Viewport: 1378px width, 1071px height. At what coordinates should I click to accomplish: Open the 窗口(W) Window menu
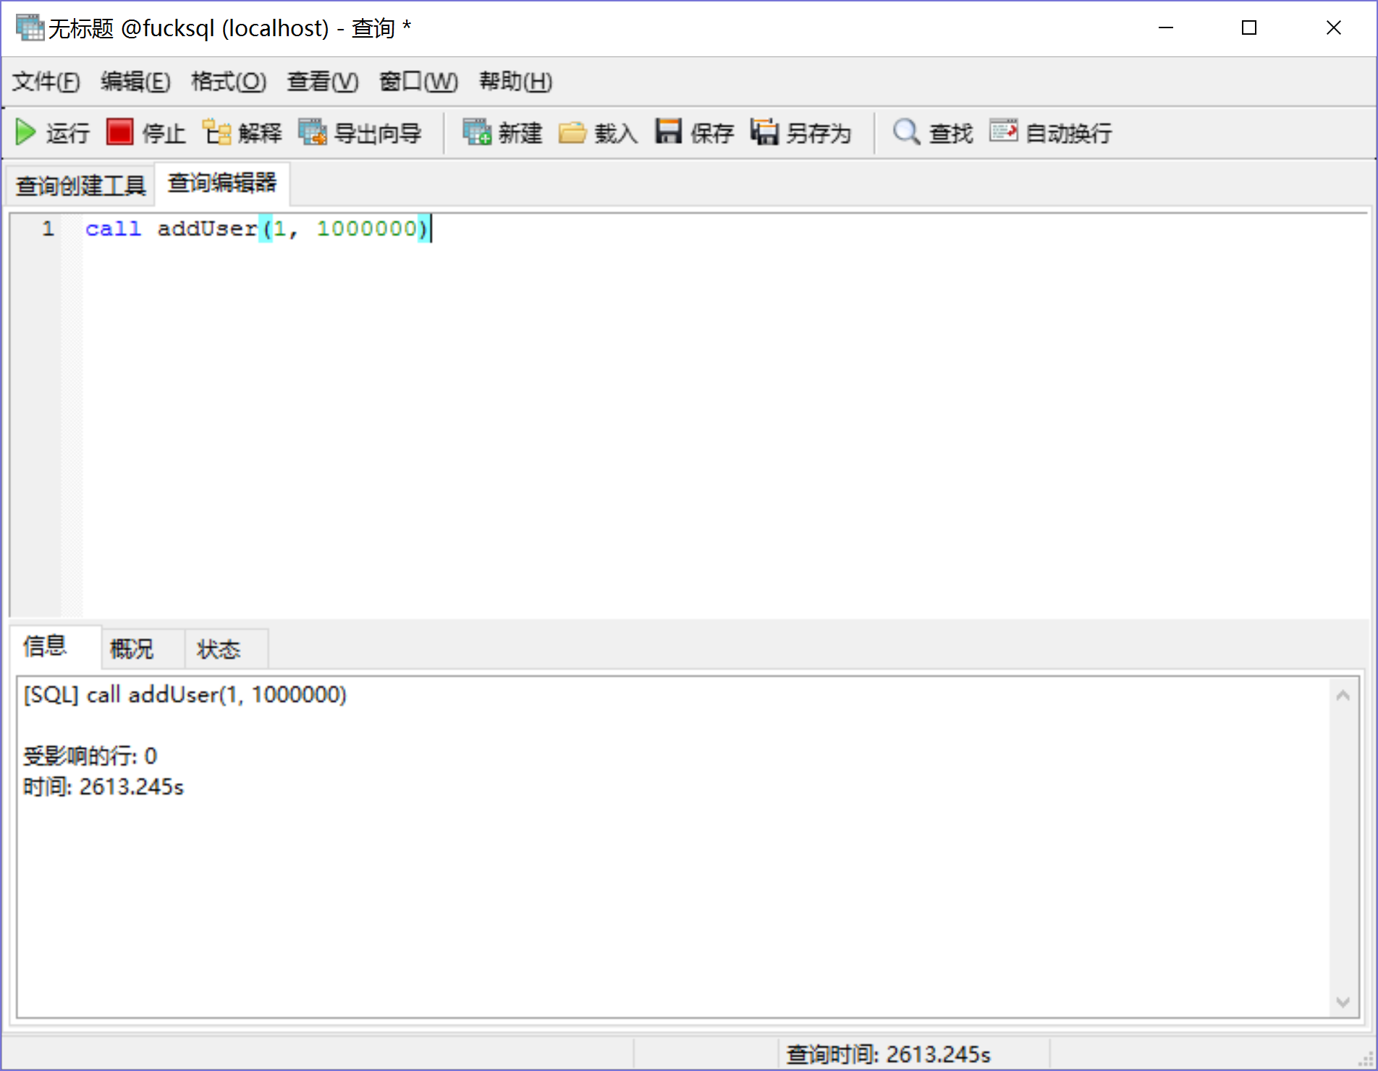click(x=418, y=82)
